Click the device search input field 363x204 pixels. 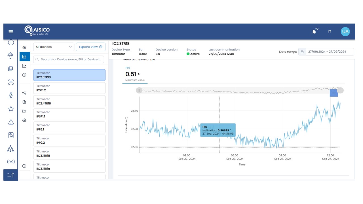71,59
